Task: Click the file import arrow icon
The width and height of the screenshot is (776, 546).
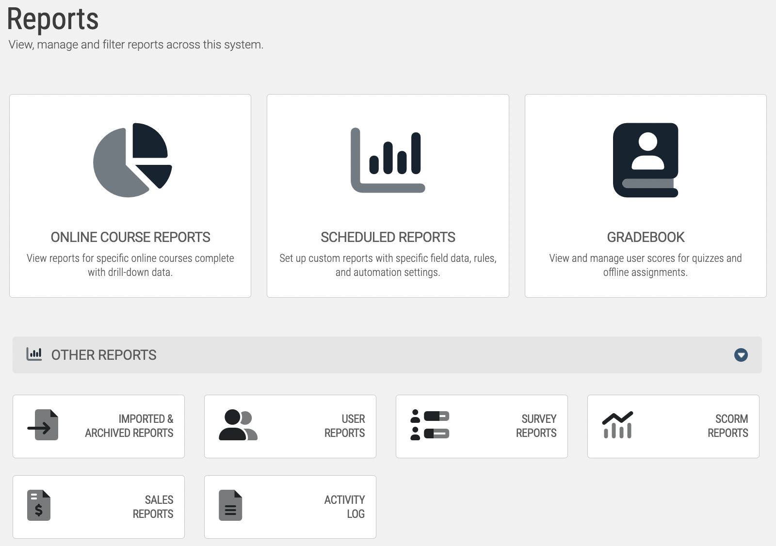Action: [43, 425]
